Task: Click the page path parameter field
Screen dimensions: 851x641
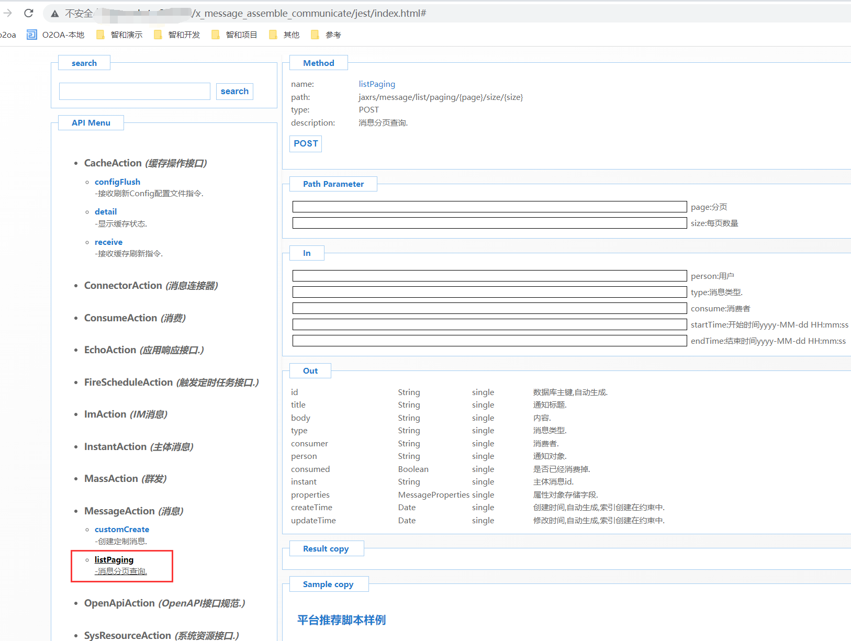Action: coord(489,207)
